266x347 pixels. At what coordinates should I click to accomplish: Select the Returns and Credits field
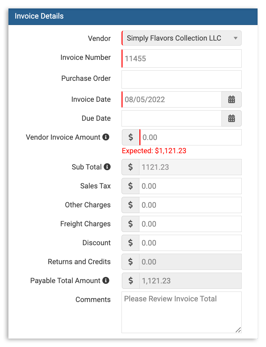point(191,262)
